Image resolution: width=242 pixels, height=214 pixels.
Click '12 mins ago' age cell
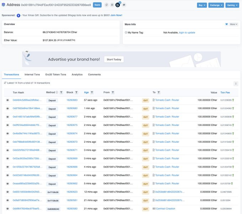[91, 192]
